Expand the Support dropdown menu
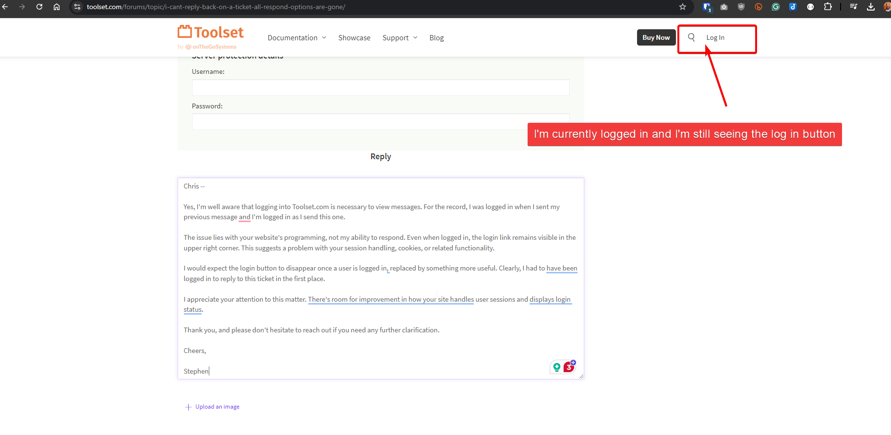This screenshot has height=435, width=891. point(399,38)
